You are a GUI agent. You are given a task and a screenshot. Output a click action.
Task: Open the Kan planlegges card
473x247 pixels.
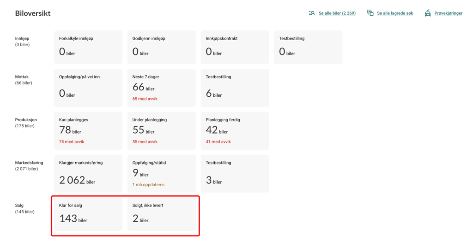point(88,130)
